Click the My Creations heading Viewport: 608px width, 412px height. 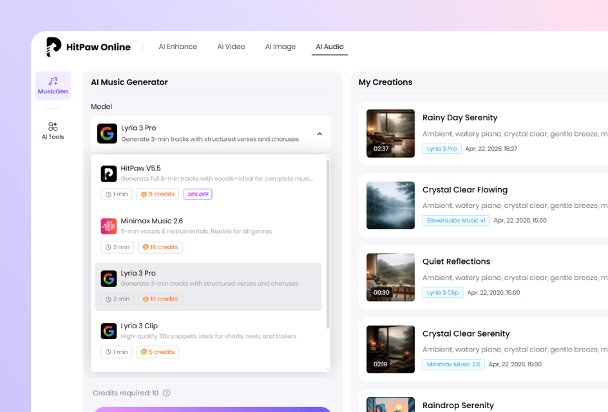point(385,82)
